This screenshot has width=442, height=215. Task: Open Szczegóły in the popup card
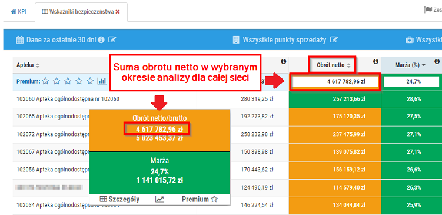tap(120, 199)
